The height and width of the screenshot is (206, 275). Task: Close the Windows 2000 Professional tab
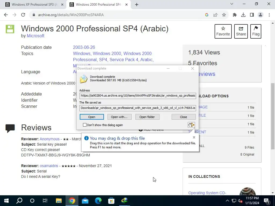click(x=126, y=5)
